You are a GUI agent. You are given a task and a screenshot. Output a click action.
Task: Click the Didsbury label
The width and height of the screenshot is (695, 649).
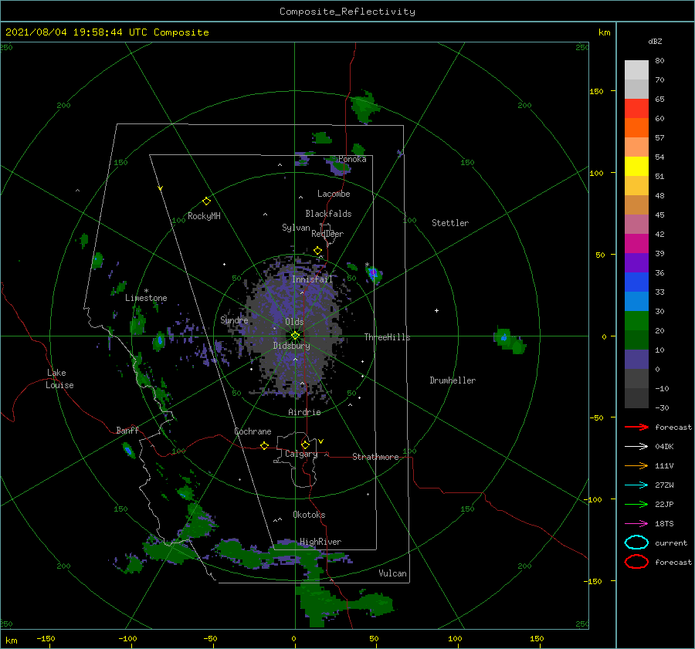tap(291, 346)
